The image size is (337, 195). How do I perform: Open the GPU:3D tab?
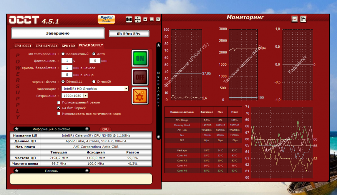68,46
